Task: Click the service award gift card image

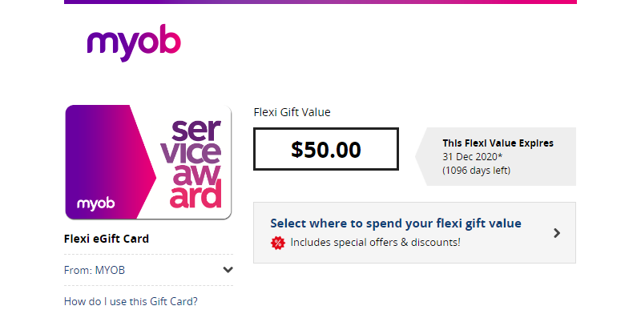Action: click(148, 163)
